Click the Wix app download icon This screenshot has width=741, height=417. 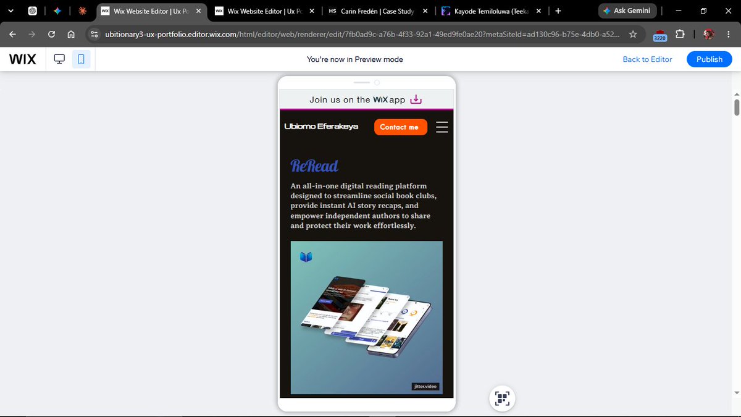point(416,99)
